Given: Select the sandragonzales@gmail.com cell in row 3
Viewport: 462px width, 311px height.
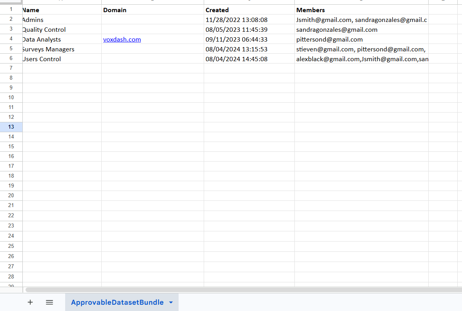Looking at the screenshot, I should pyautogui.click(x=361, y=29).
